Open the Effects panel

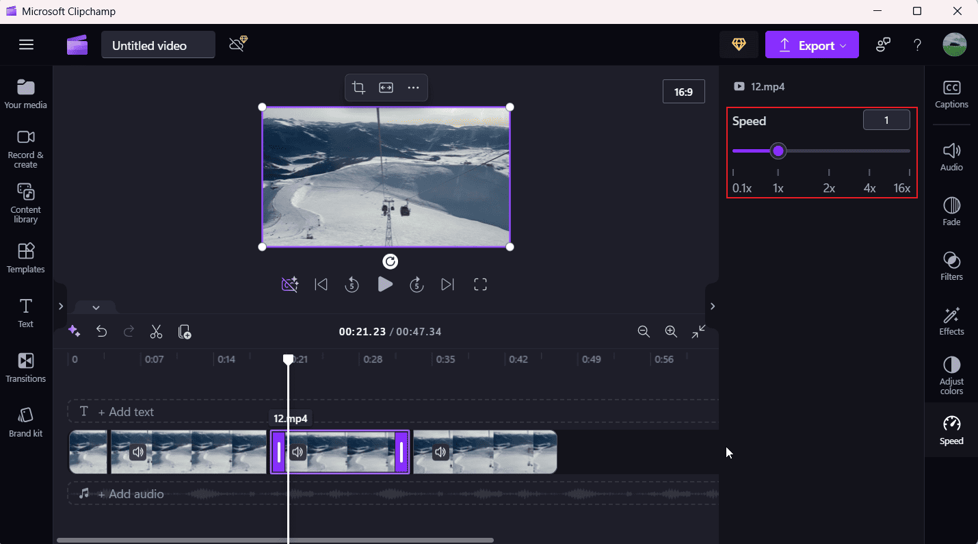point(951,321)
